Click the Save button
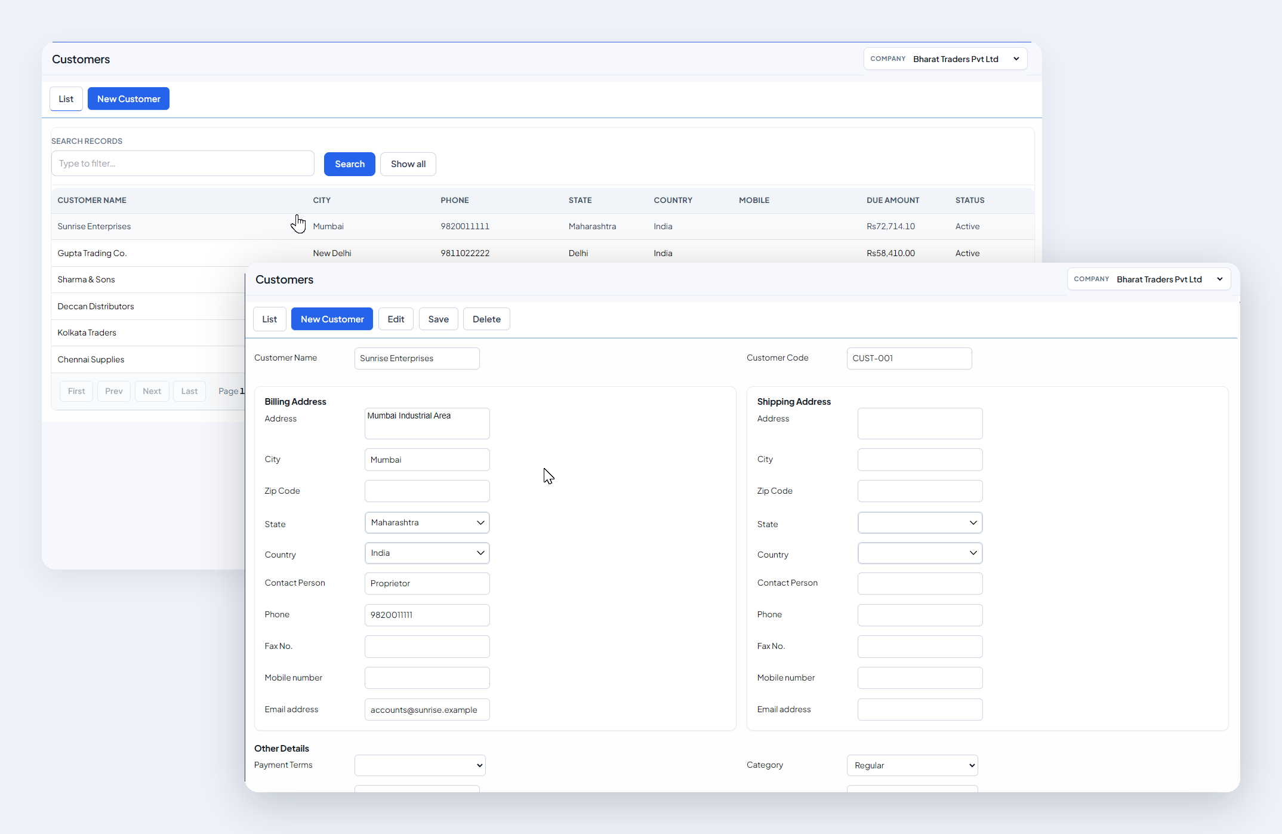The width and height of the screenshot is (1282, 834). click(439, 319)
